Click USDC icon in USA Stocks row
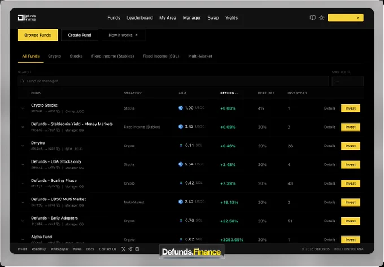This screenshot has height=267, width=384. 181,164
